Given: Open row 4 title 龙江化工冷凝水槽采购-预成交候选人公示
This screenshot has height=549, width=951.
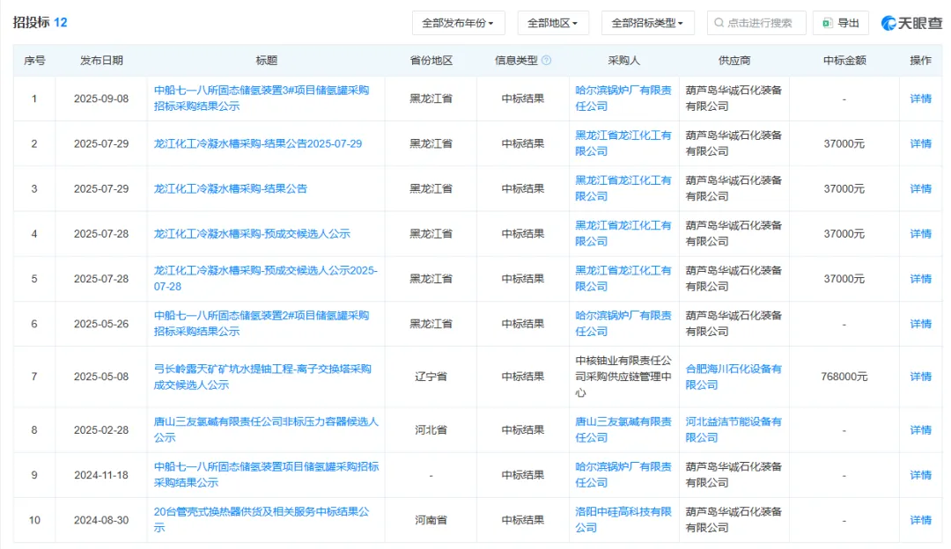Looking at the screenshot, I should 252,234.
